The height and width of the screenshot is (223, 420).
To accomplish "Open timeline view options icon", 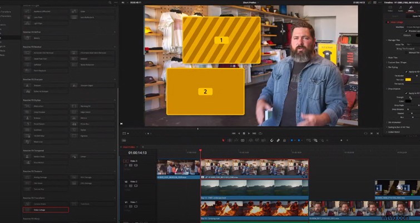I will [x=123, y=140].
